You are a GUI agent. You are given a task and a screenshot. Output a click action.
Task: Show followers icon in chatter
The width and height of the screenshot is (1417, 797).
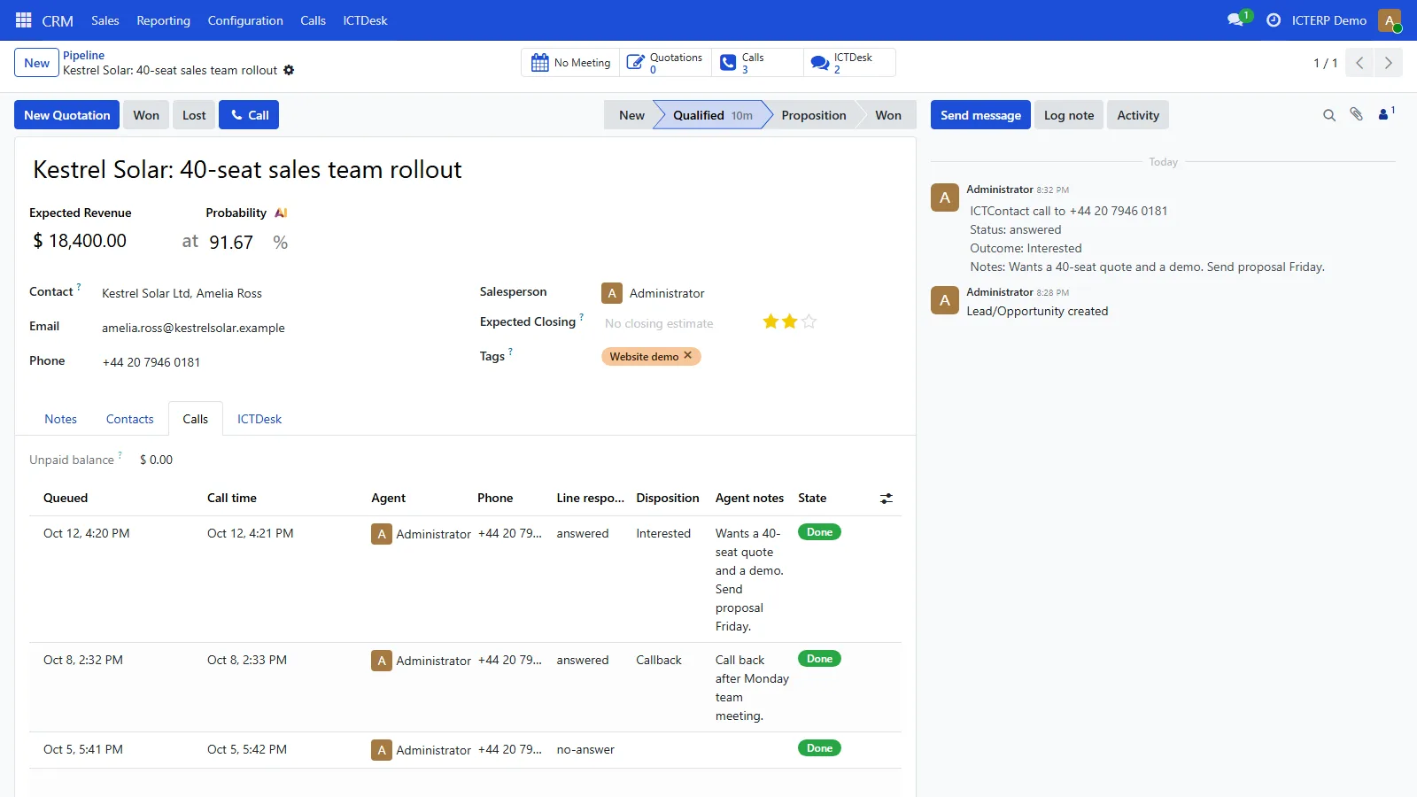(x=1386, y=113)
